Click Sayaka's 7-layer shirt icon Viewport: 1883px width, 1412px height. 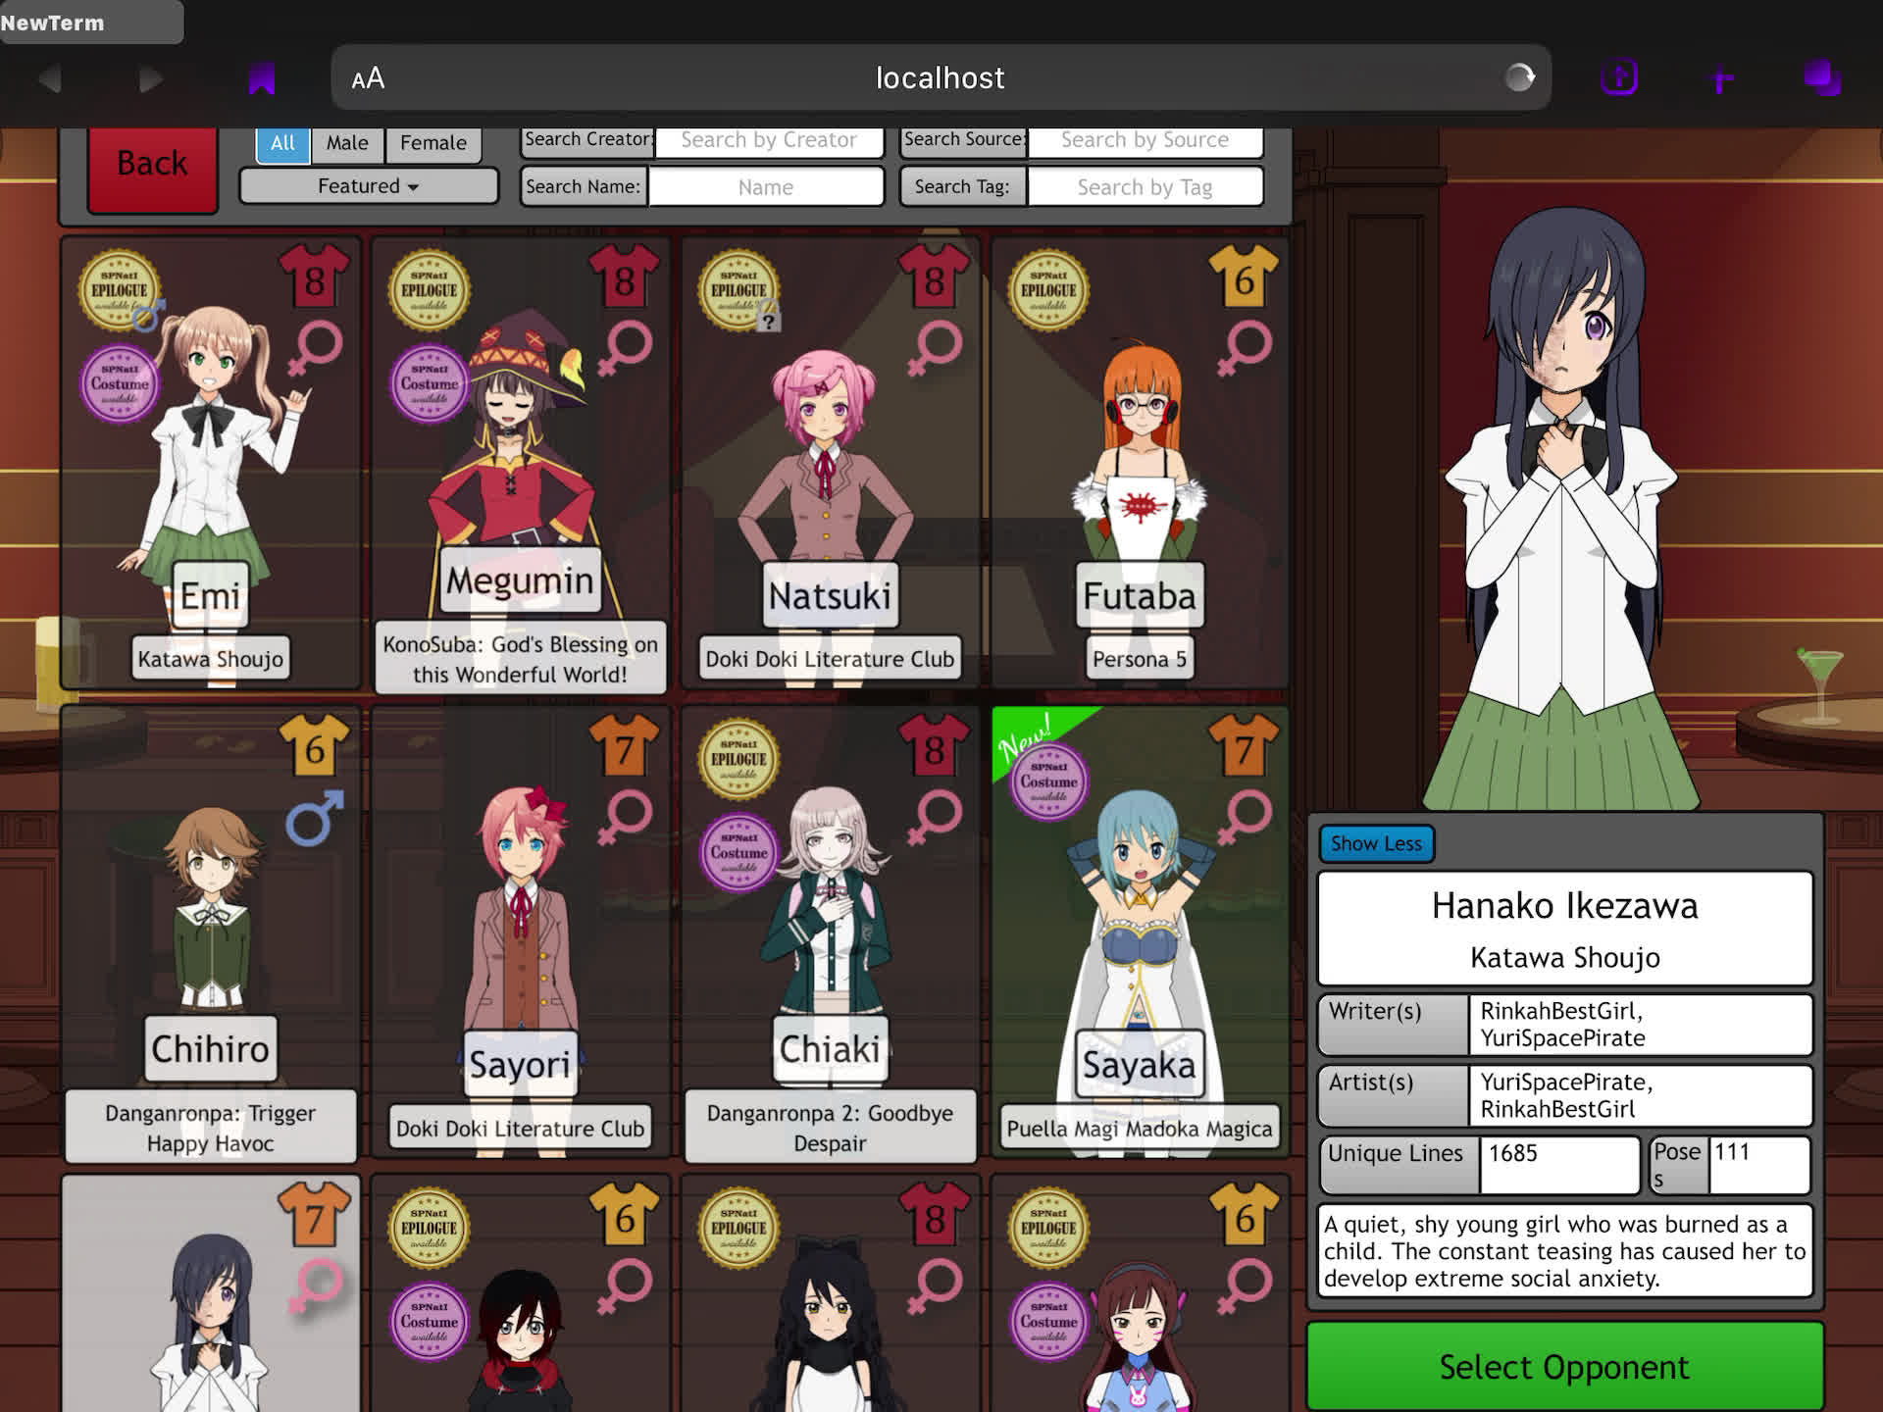point(1244,746)
